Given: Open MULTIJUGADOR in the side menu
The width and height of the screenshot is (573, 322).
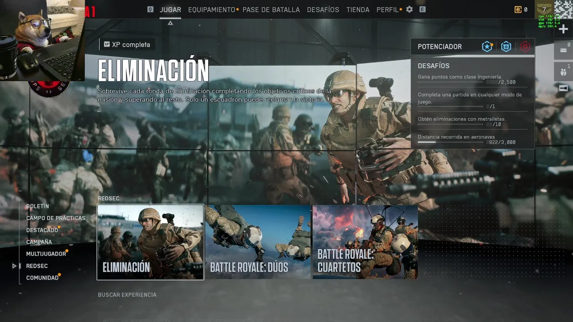Looking at the screenshot, I should (x=46, y=254).
